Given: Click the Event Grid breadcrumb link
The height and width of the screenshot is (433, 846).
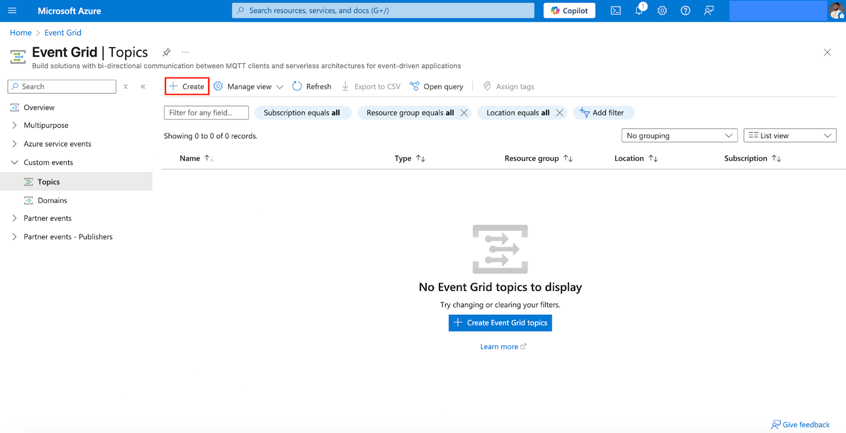Looking at the screenshot, I should click(63, 33).
